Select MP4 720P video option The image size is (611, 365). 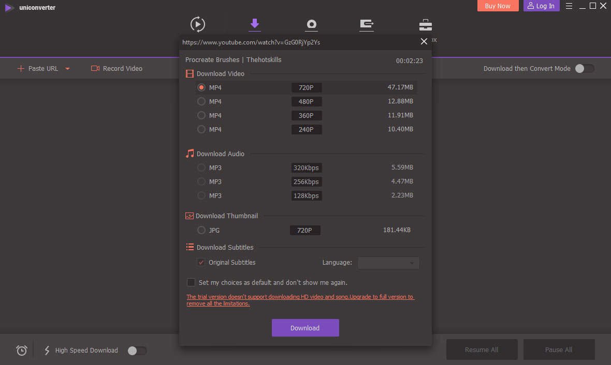(201, 87)
